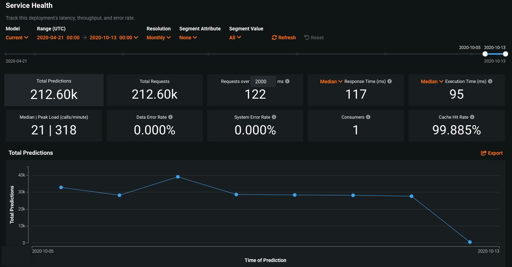Open Median dropdown for Execution Time

pos(432,81)
